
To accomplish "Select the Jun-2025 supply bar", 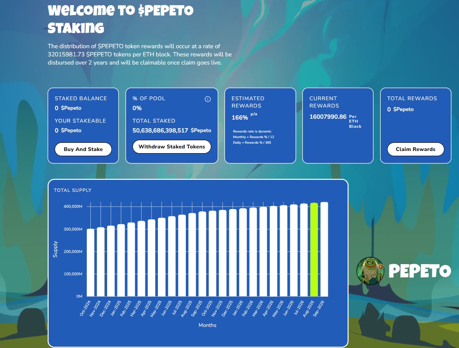I will click(172, 256).
